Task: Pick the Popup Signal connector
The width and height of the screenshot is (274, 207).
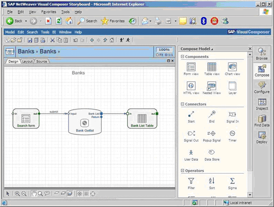Action: pos(212,136)
